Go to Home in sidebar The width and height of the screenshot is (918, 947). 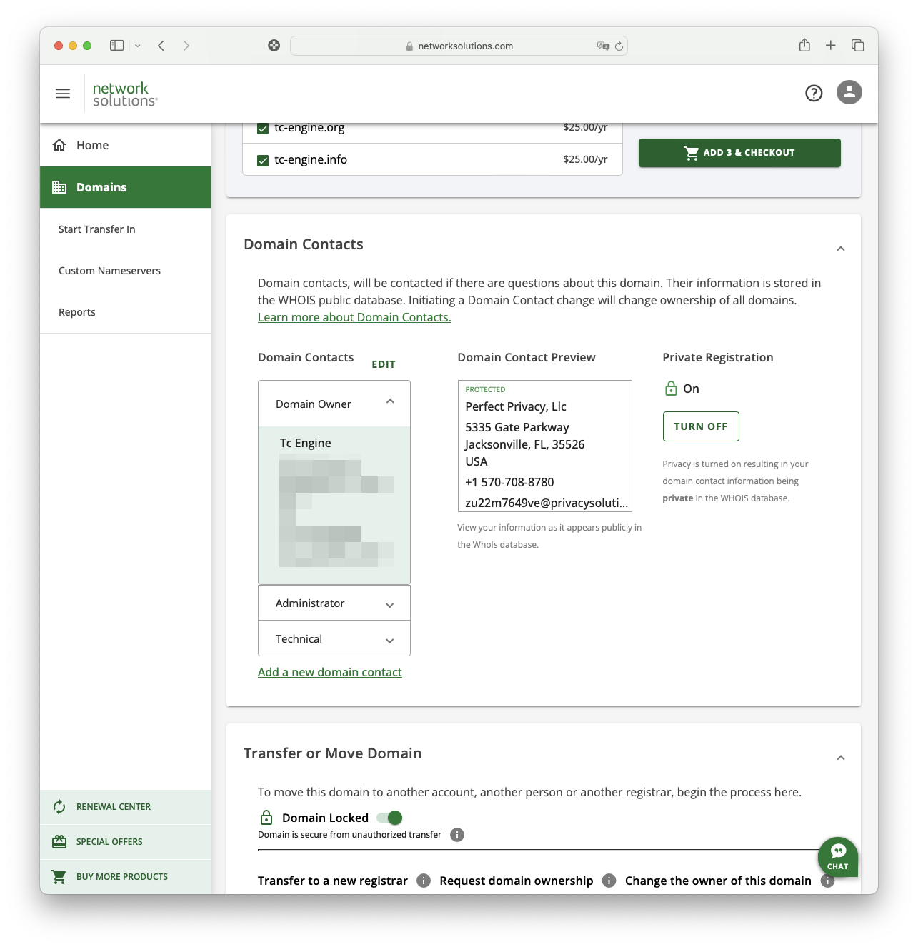tap(126, 145)
